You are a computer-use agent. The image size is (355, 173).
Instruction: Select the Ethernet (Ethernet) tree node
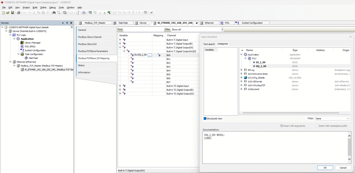click(x=26, y=62)
